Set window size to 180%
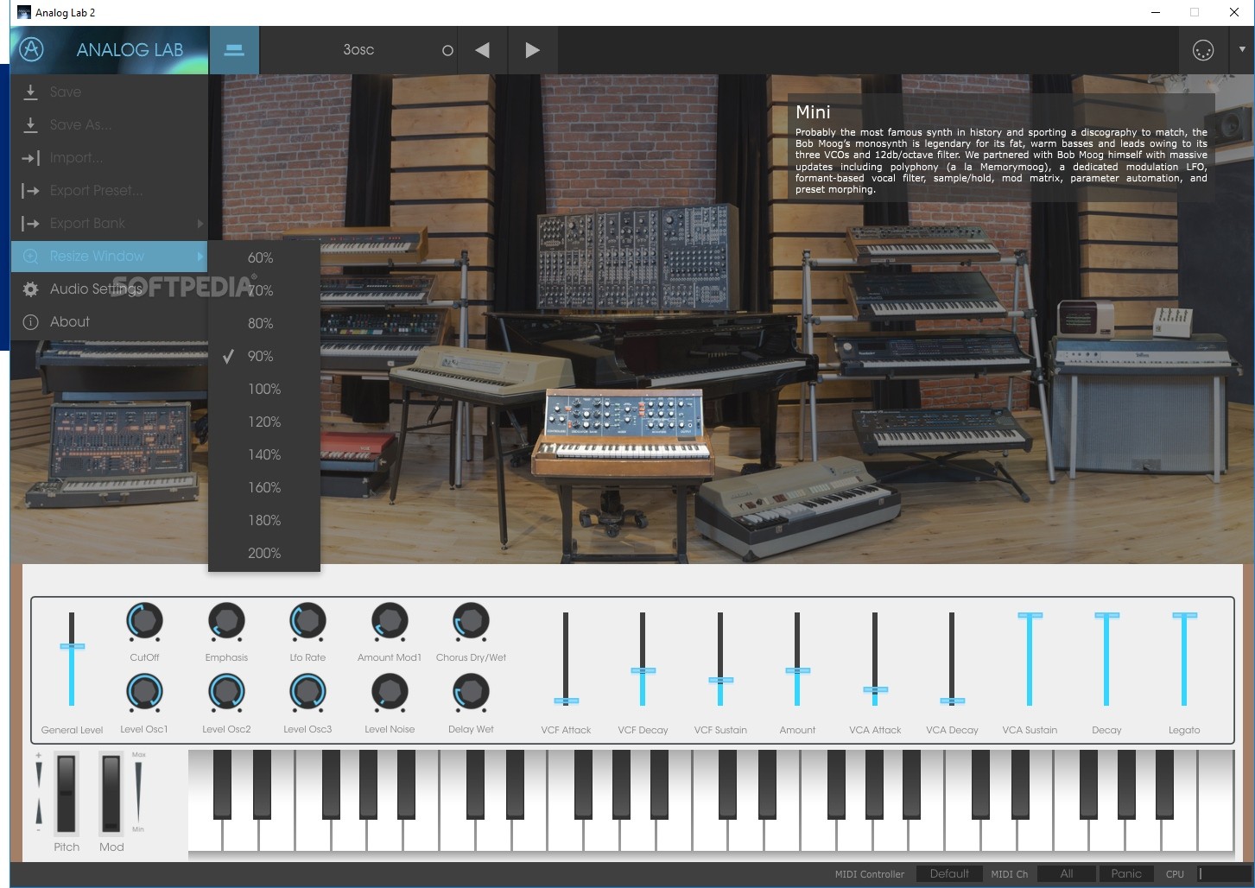The image size is (1255, 888). pyautogui.click(x=264, y=520)
